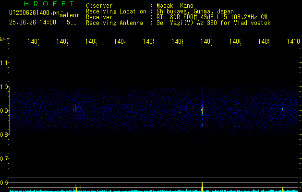Click the 1405 time axis label

pyautogui.click(x=149, y=41)
